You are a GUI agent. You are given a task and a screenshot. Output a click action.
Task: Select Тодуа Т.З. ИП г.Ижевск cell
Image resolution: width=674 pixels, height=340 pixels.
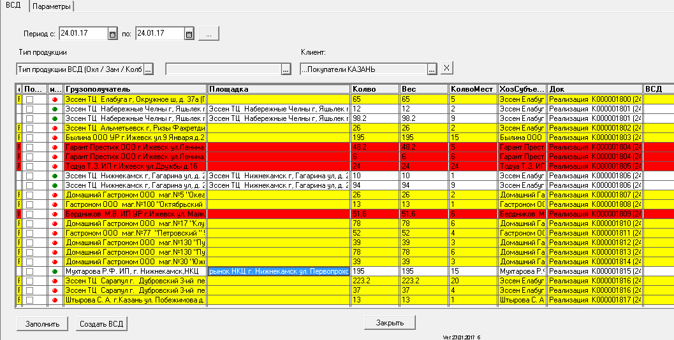[135, 166]
